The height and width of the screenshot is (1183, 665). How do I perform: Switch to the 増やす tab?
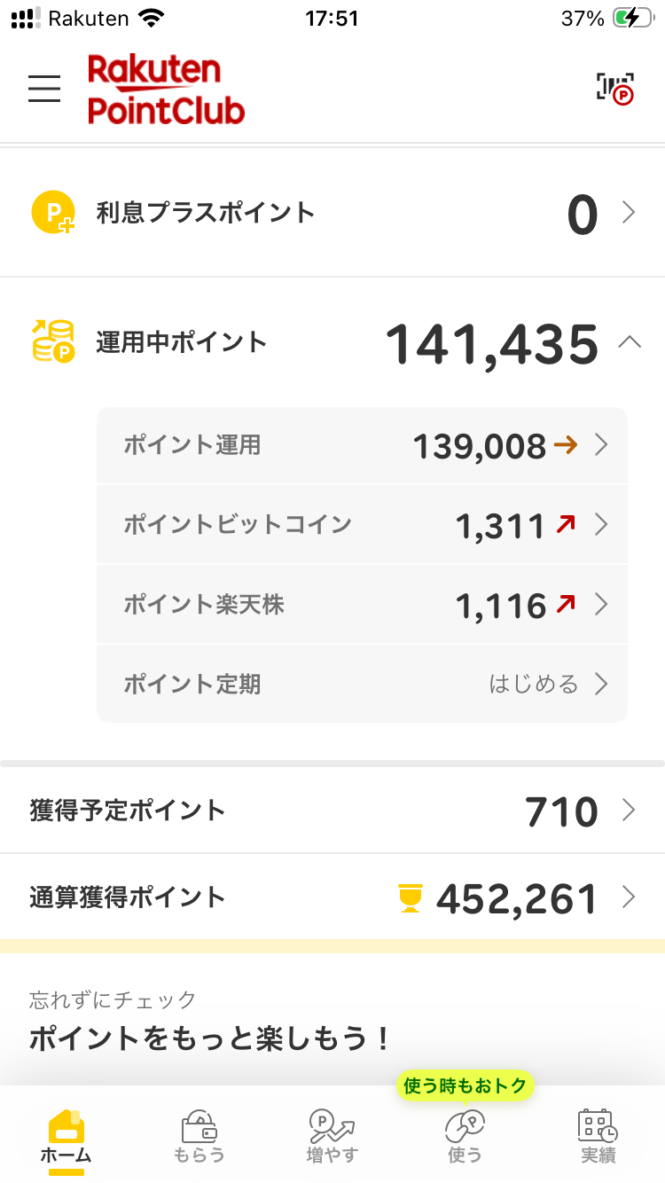coord(332,1135)
